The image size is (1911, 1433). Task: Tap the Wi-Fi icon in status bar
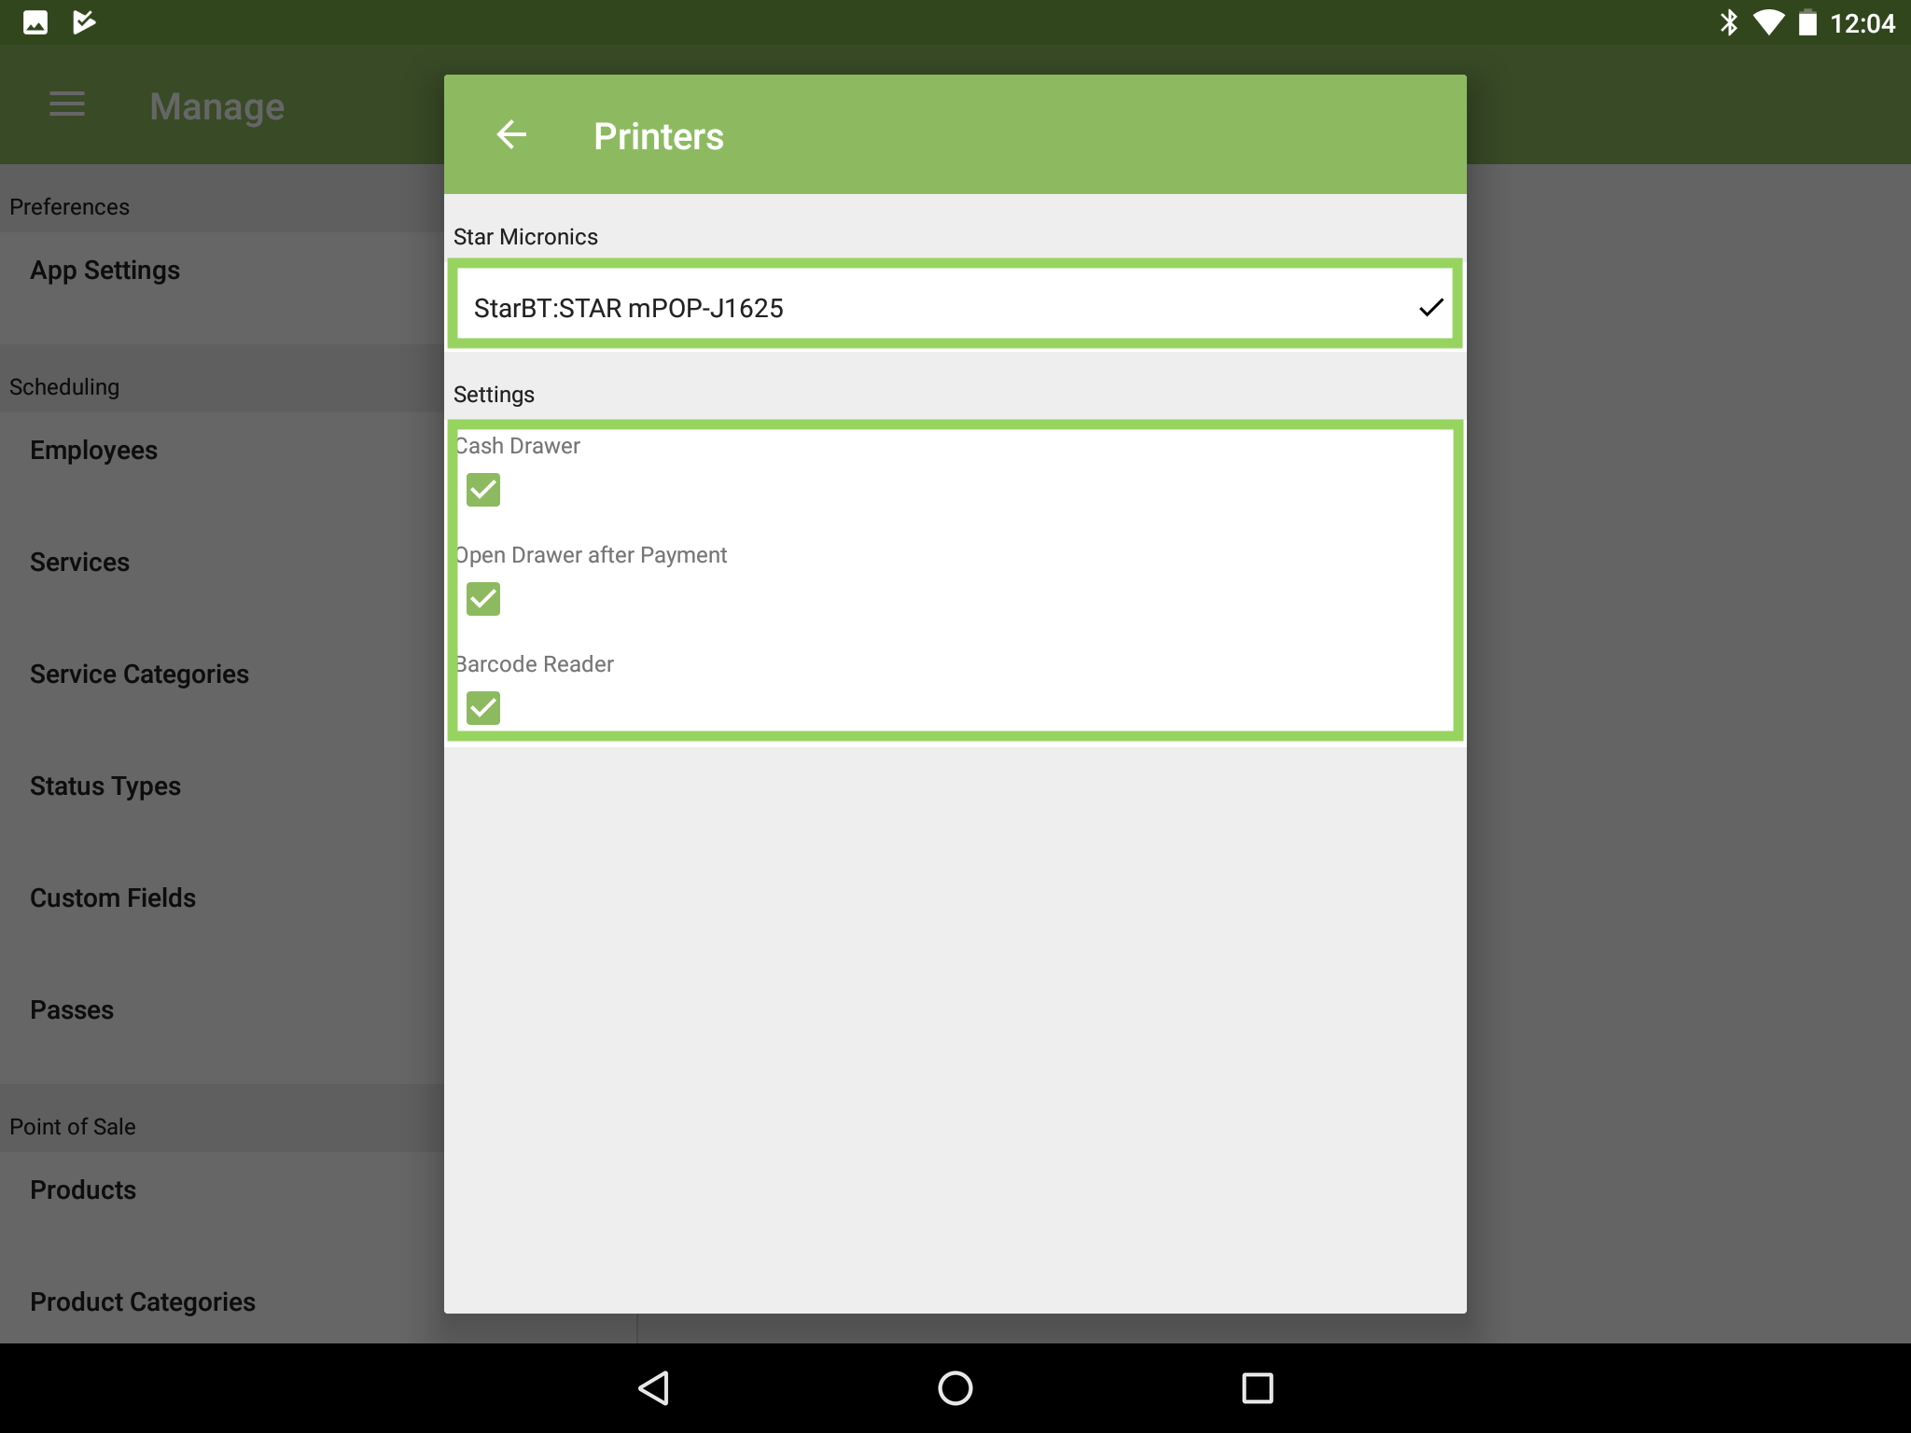(1767, 22)
